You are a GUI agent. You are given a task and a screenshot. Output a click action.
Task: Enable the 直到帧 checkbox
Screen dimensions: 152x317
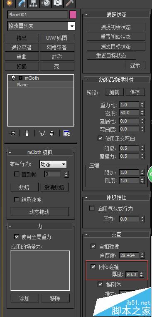click(17, 174)
